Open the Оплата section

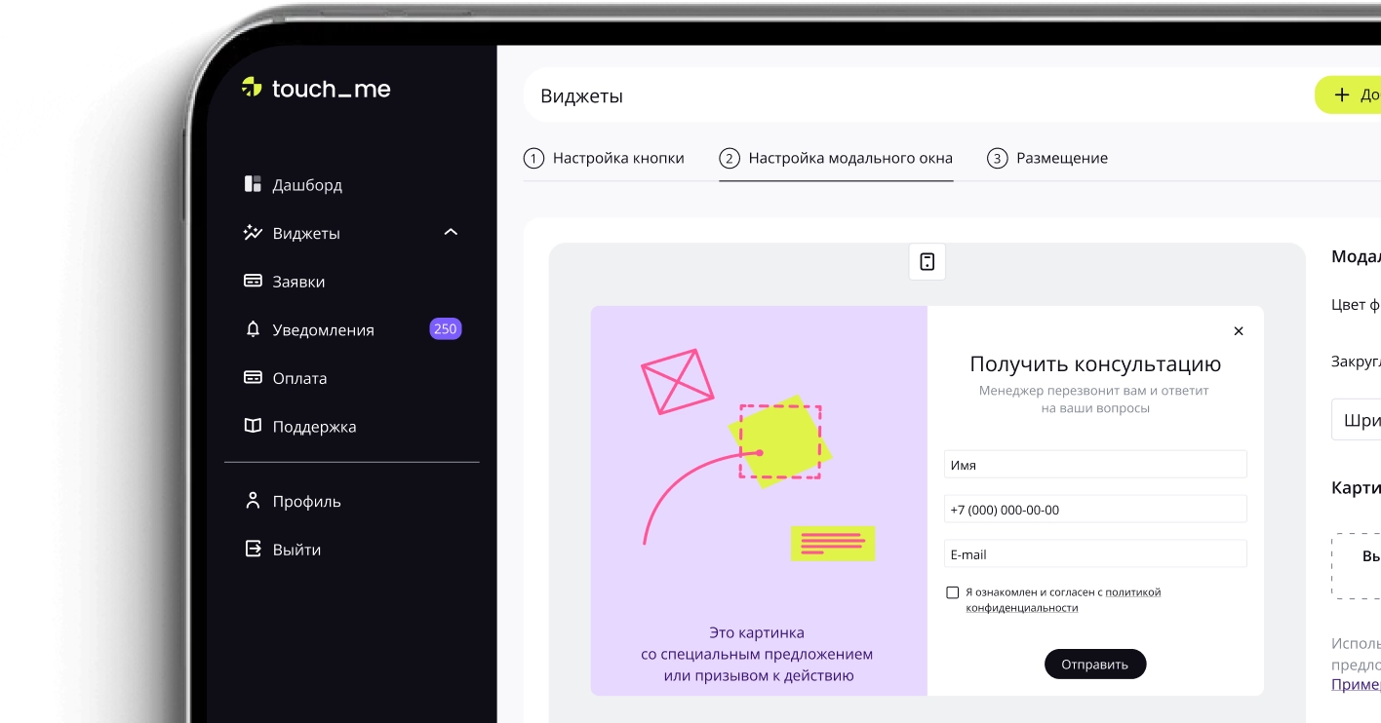tap(299, 378)
